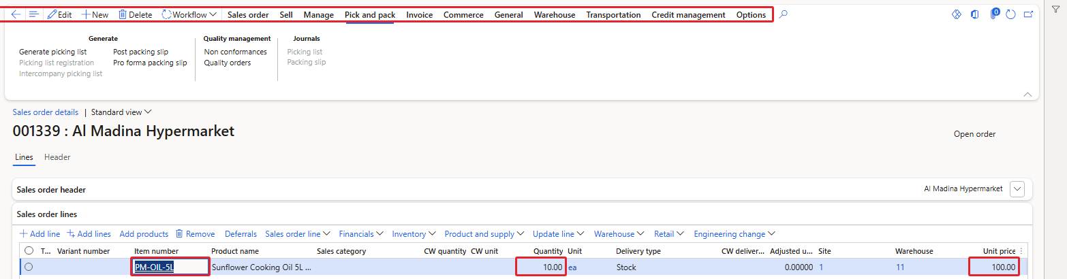Toggle the select-all rows circle in grid header
The height and width of the screenshot is (279, 1067).
29,250
